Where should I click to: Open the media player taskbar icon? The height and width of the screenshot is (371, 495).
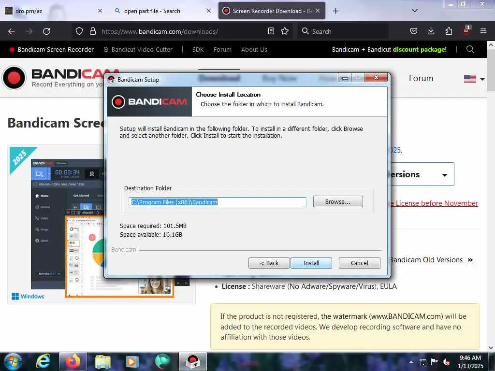pos(132,362)
